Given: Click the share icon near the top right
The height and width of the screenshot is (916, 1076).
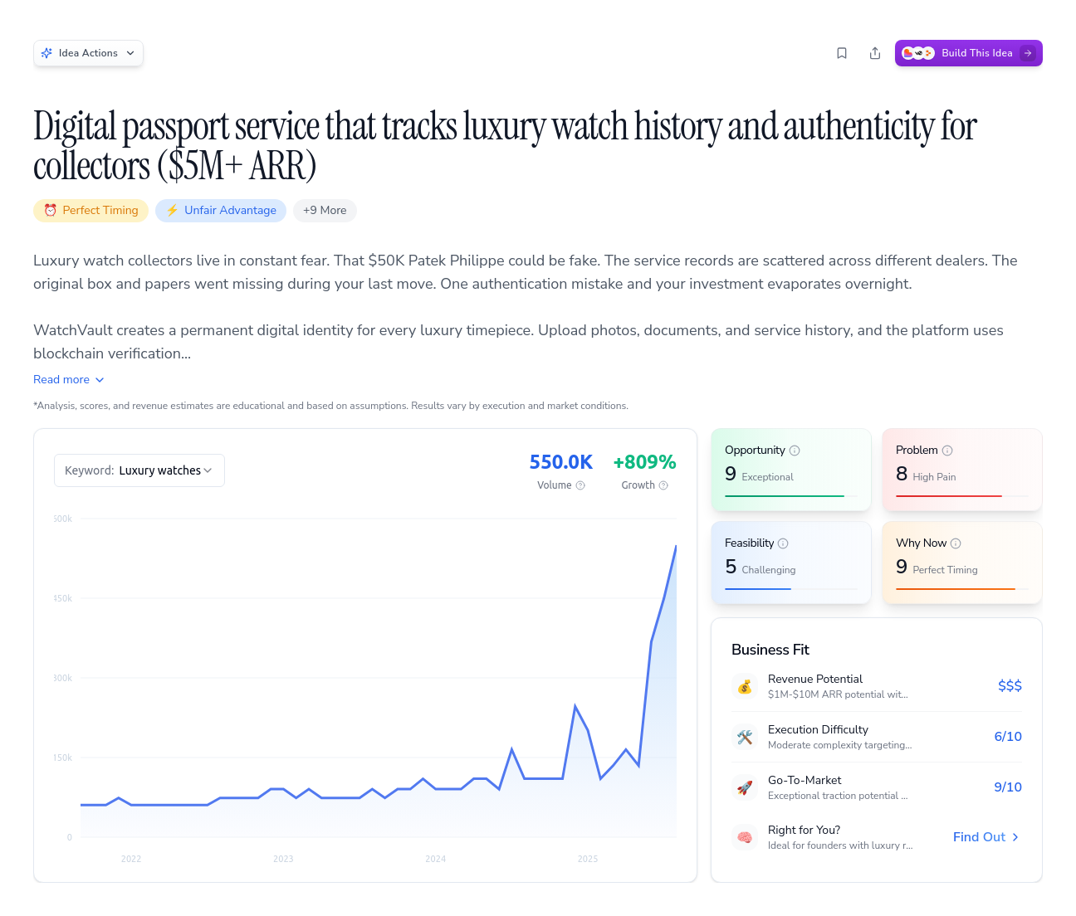Looking at the screenshot, I should [x=875, y=52].
